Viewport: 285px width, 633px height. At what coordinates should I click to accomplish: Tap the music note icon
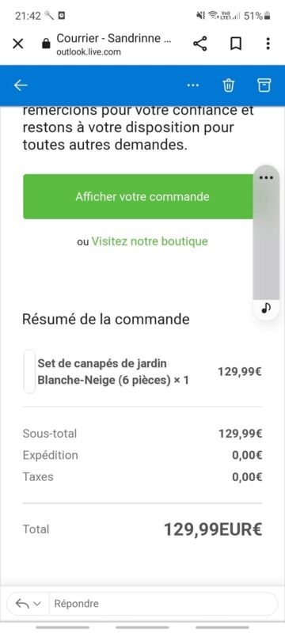(x=266, y=309)
